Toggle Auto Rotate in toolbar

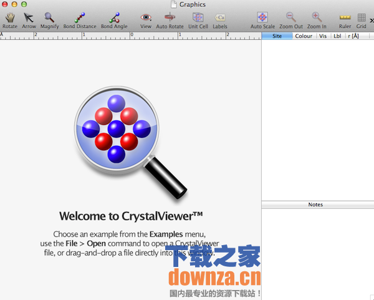coord(170,21)
